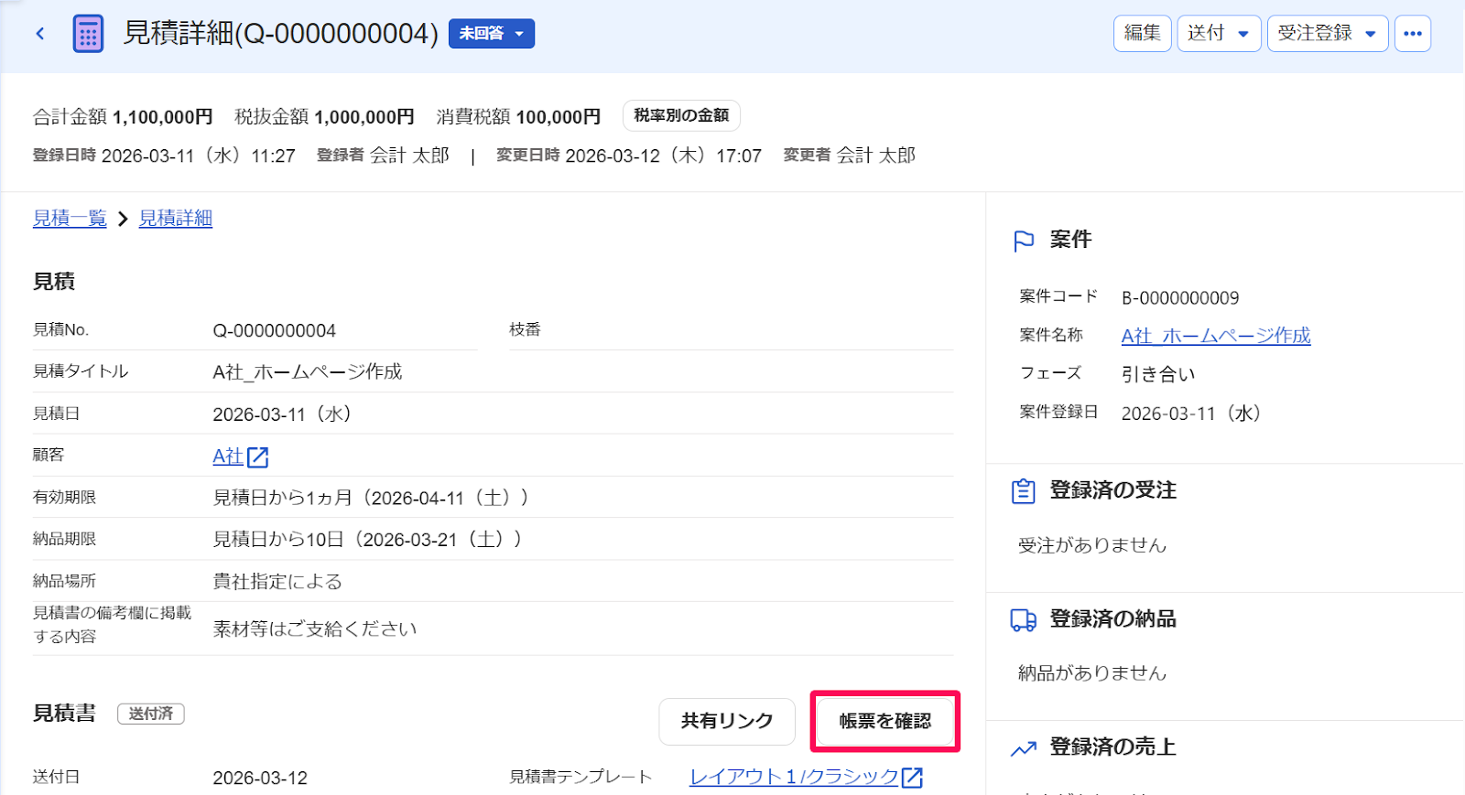The height and width of the screenshot is (795, 1465).
Task: Click the 送付日 value 2026-03-12
Action: pos(260,778)
